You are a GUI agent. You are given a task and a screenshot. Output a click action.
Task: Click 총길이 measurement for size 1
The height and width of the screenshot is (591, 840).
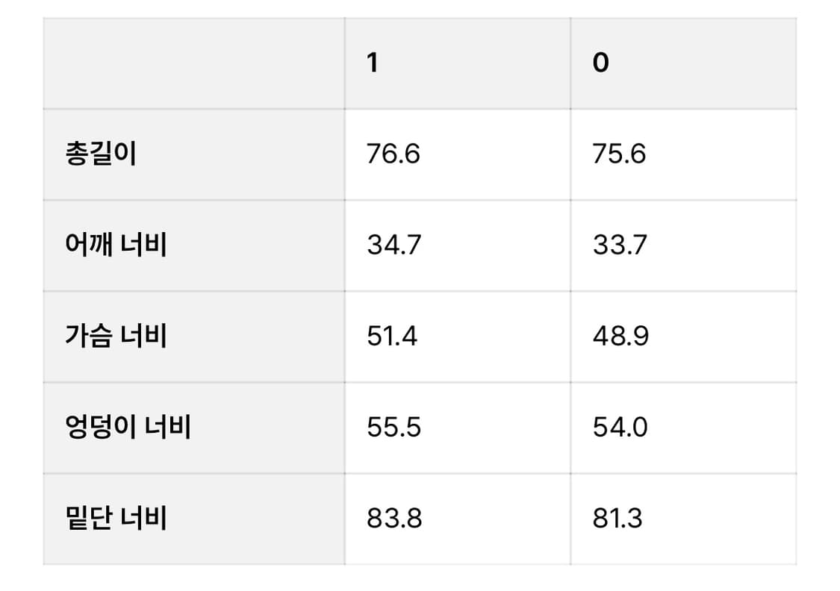(393, 154)
